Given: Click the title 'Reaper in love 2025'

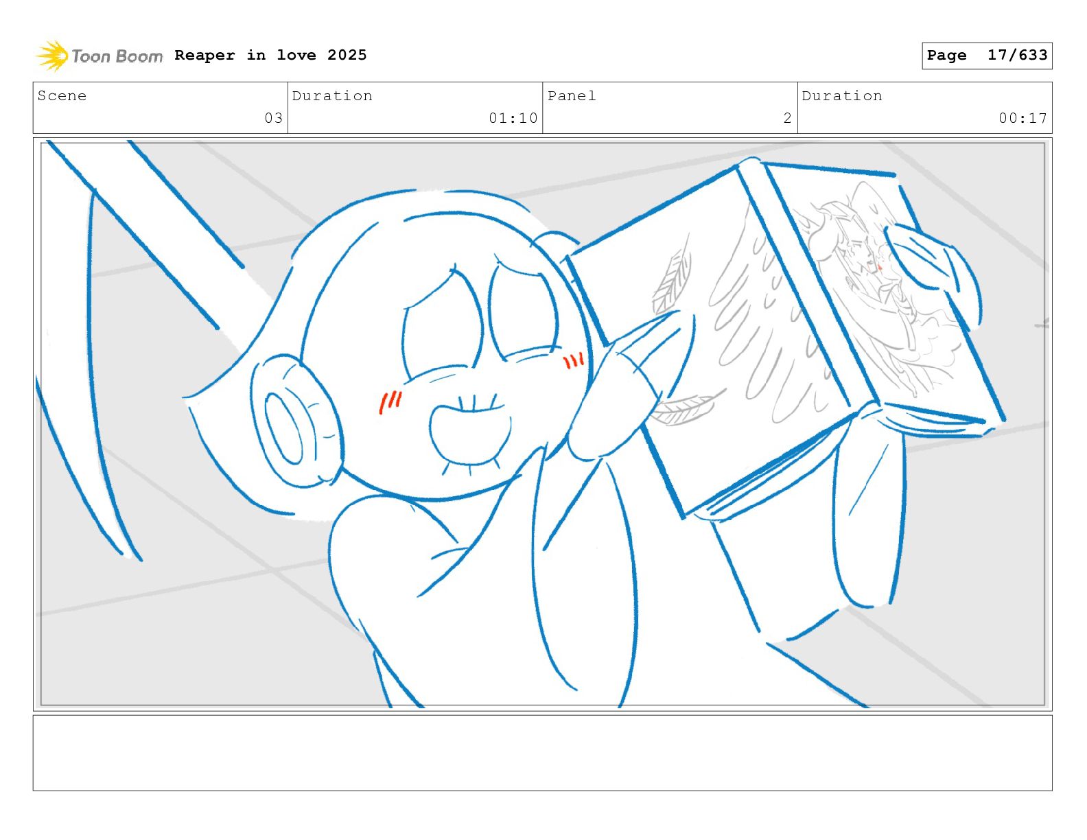Looking at the screenshot, I should [x=270, y=55].
